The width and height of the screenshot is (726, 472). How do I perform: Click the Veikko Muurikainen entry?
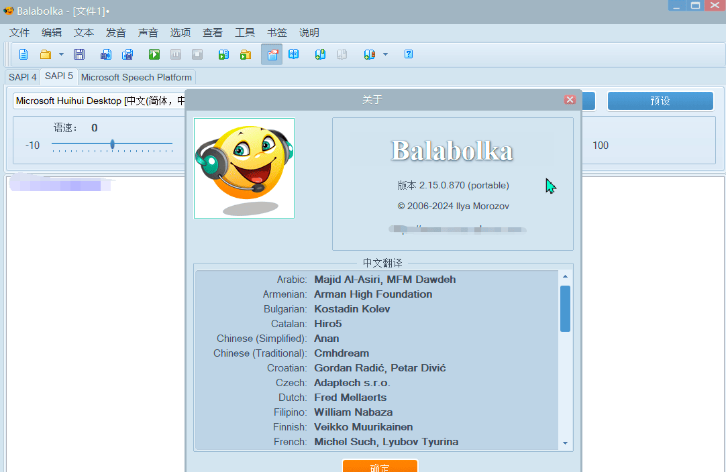click(364, 427)
